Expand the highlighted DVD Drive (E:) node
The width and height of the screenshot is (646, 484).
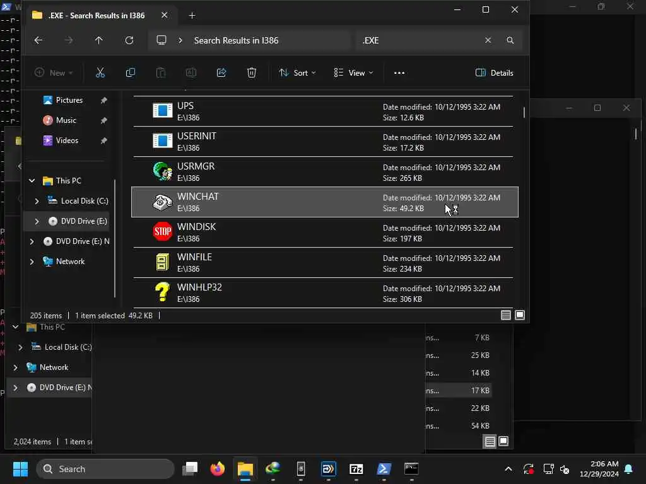coord(37,221)
